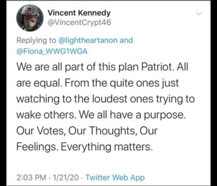Click "Everything matters." at tweet end
This screenshot has width=217, height=186.
(x=107, y=147)
